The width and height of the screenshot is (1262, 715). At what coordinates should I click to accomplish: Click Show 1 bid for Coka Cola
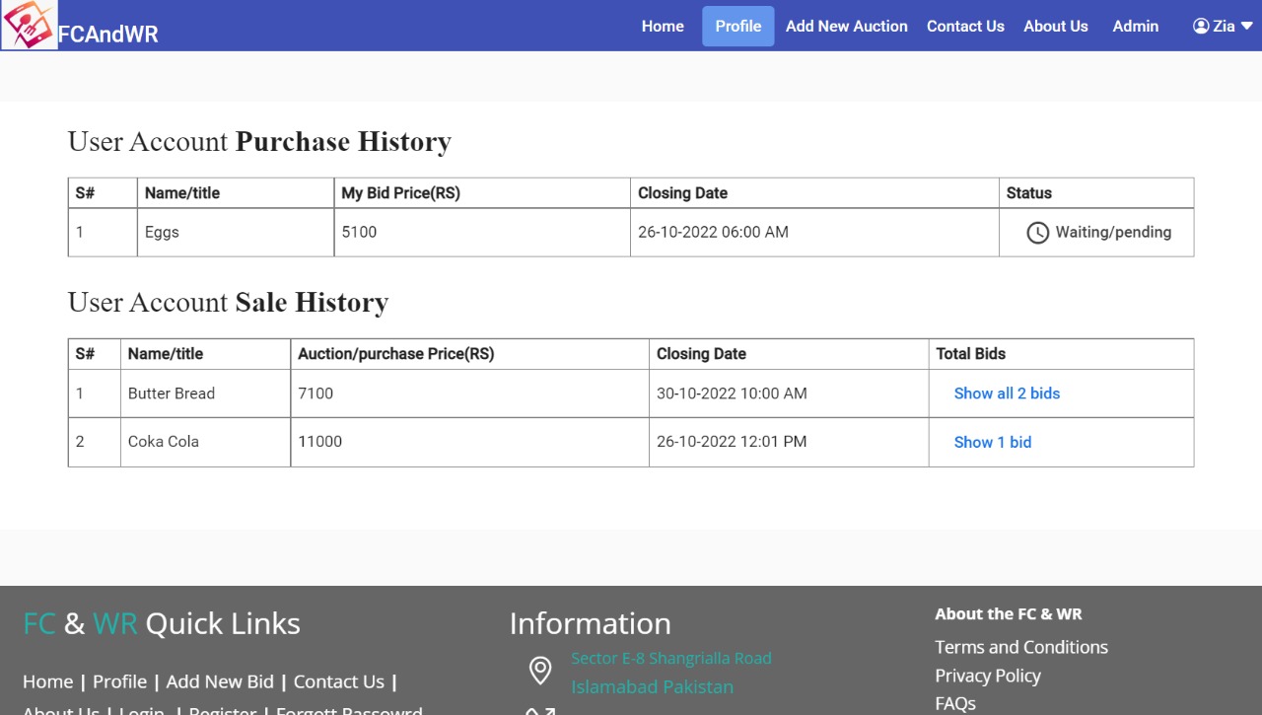click(992, 443)
